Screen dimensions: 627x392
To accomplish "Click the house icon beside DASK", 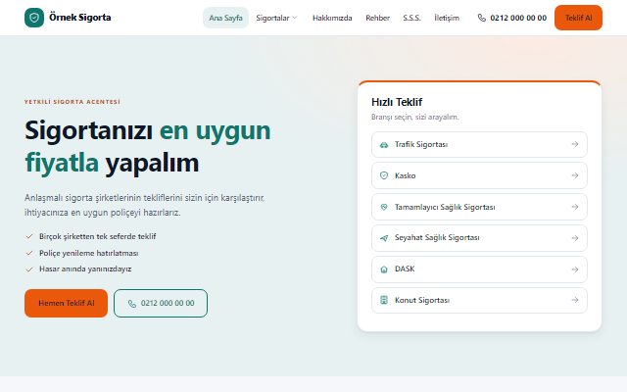I will tap(384, 269).
